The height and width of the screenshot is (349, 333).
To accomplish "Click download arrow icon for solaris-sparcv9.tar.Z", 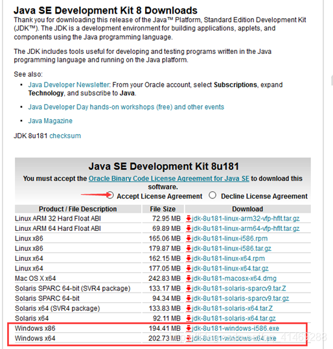I will click(189, 289).
